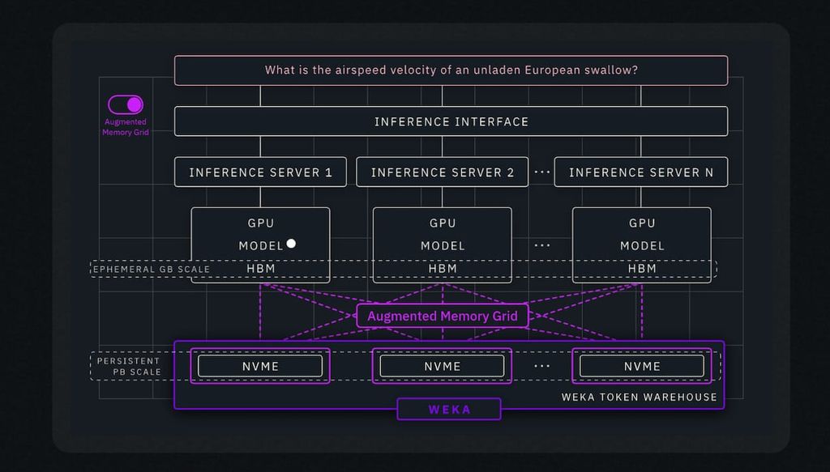Open the Augmented Memory Grid panel

coord(443,316)
